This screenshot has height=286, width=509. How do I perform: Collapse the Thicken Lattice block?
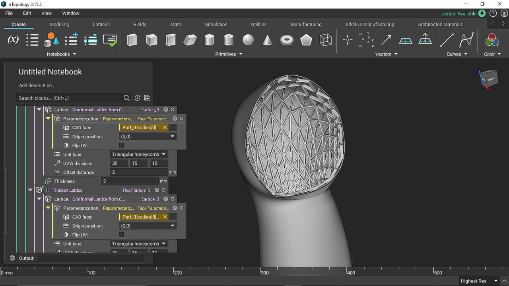coord(30,190)
